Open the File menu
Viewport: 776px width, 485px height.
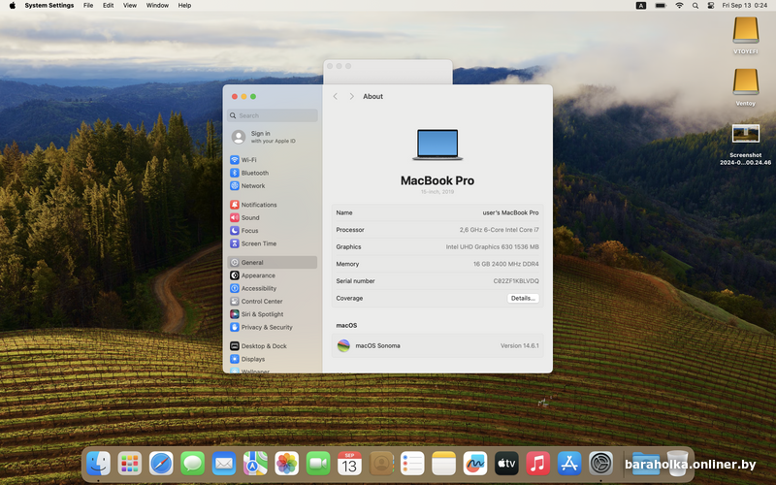(x=88, y=6)
